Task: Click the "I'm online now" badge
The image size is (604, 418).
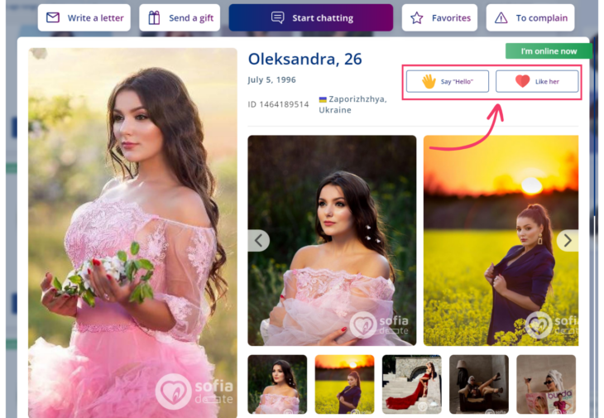Action: (549, 50)
